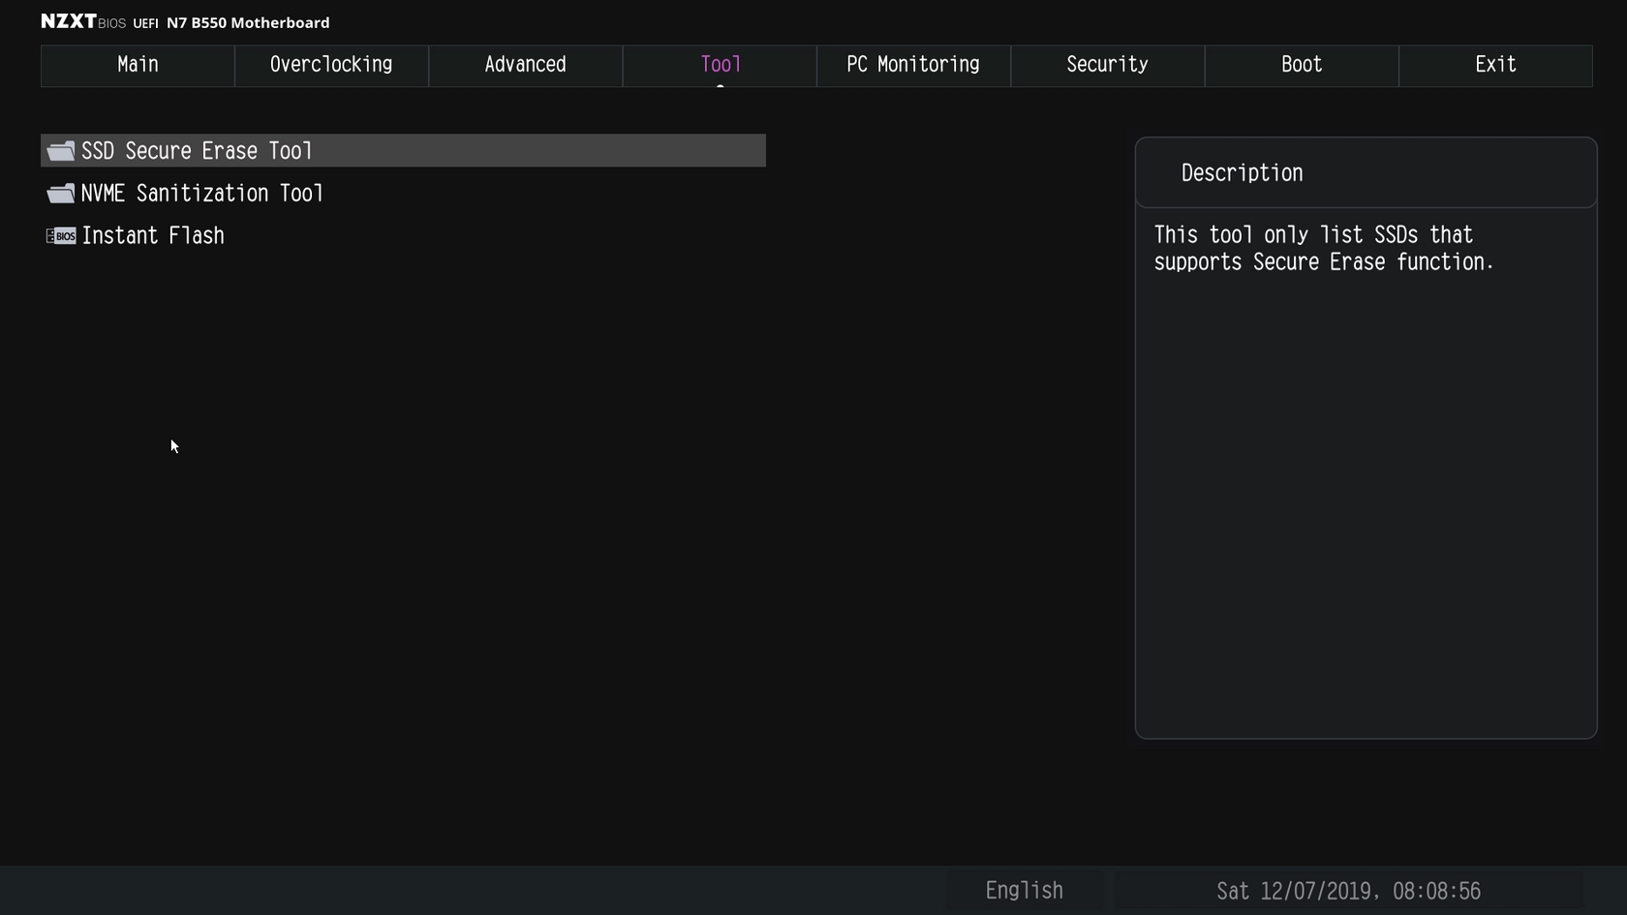Click the Description panel header
Image resolution: width=1627 pixels, height=915 pixels.
click(1366, 173)
